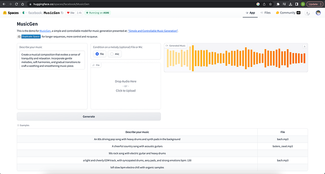The height and width of the screenshot is (174, 325).
Task: Click the browser address bar URL
Action: (x=61, y=4)
